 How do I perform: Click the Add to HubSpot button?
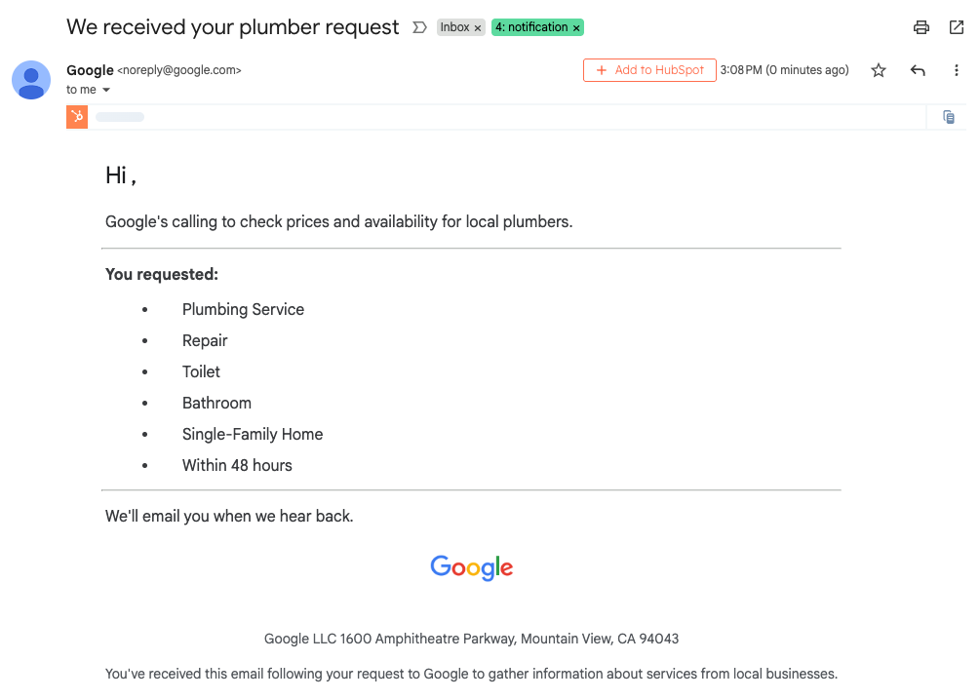[649, 69]
